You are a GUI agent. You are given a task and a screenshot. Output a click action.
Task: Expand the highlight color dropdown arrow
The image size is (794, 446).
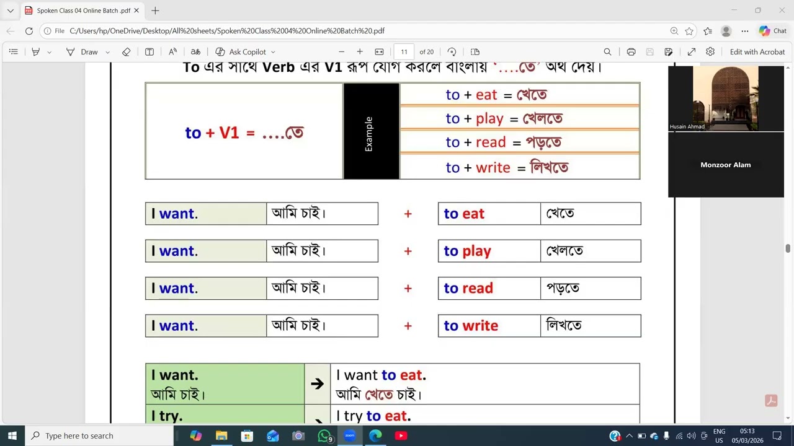49,52
